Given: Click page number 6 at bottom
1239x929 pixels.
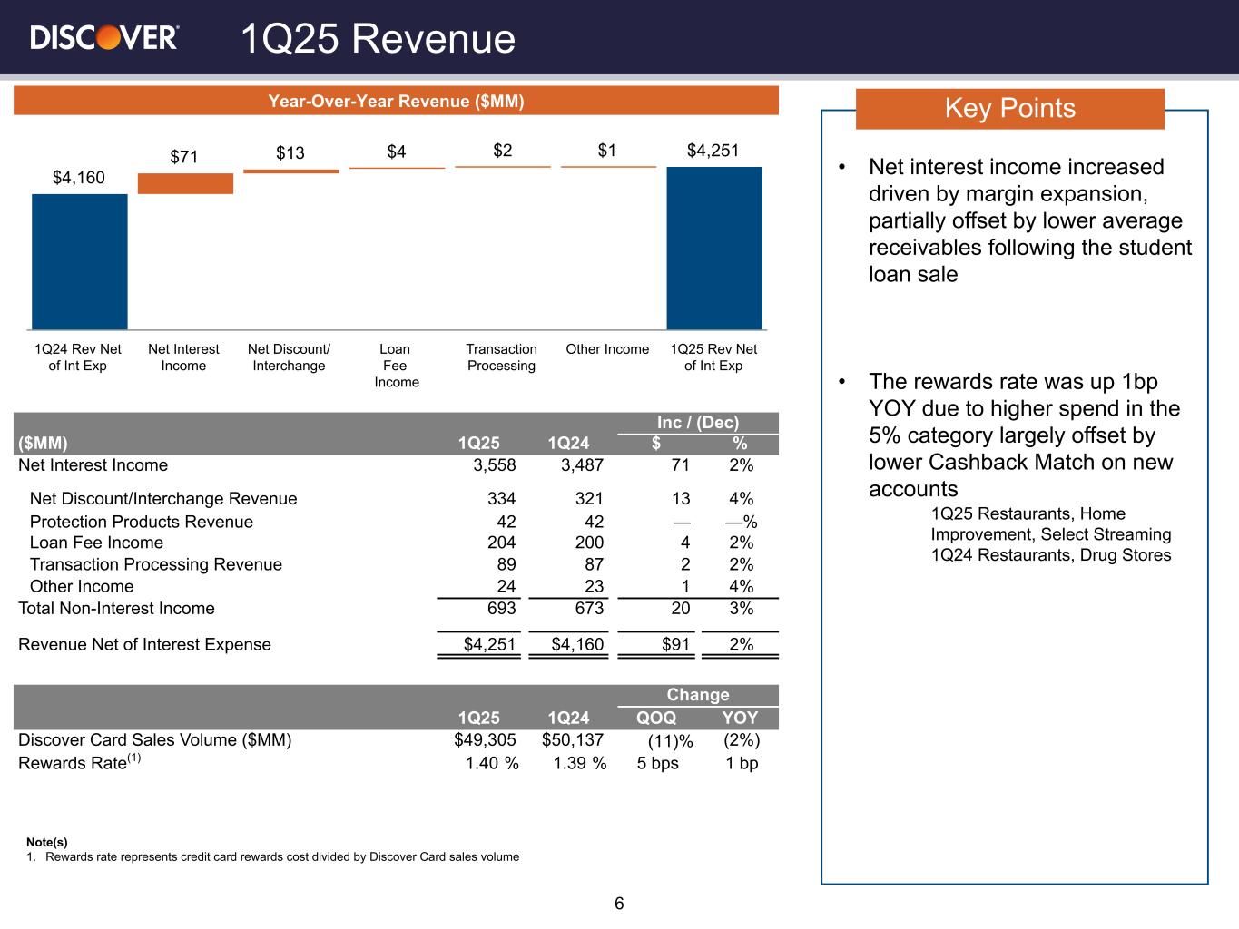Looking at the screenshot, I should click(x=619, y=904).
